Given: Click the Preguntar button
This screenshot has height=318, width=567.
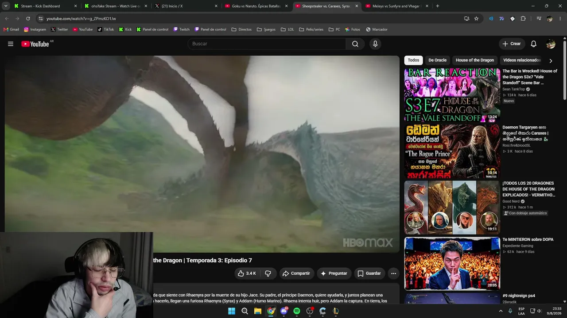Looking at the screenshot, I should 334,273.
